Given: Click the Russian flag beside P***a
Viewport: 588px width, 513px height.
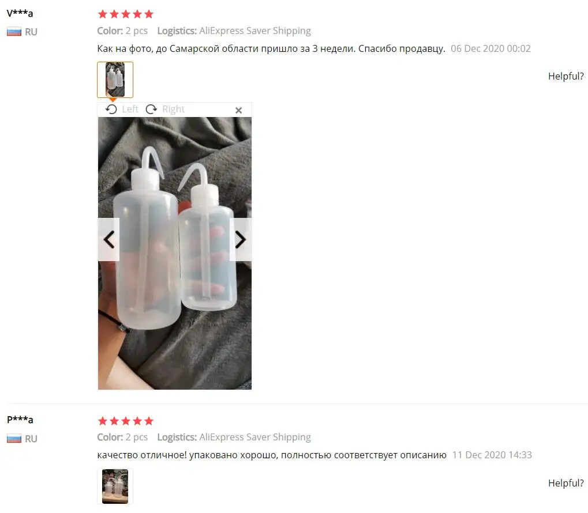Looking at the screenshot, I should 14,439.
